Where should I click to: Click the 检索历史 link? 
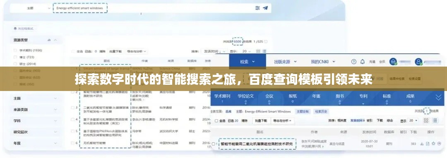click(x=321, y=112)
